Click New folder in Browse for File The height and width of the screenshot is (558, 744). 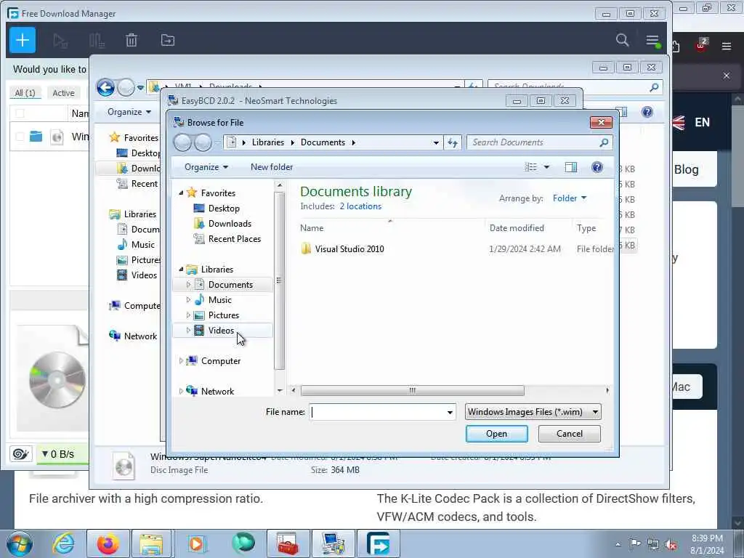click(272, 167)
